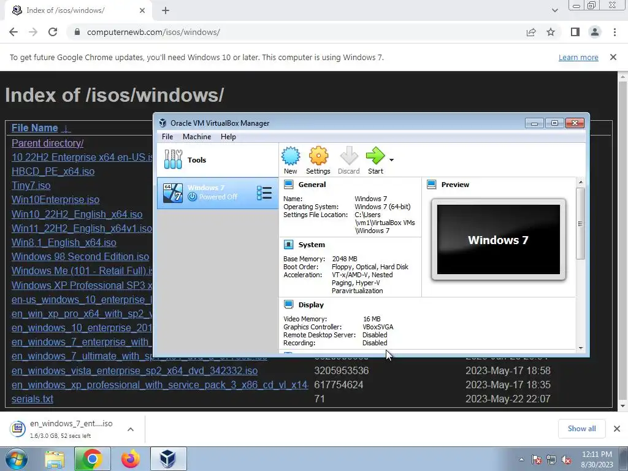Dismiss the Chrome update notice
Viewport: 628px width, 471px height.
[x=613, y=57]
